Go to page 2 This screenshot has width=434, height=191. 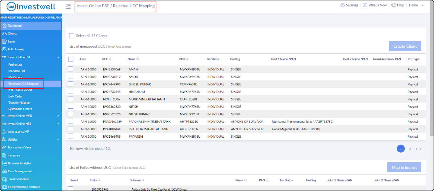(410, 149)
